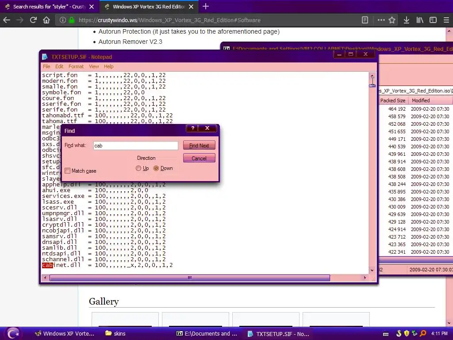Image resolution: width=453 pixels, height=340 pixels.
Task: Open the Firefox hamburger menu
Action: click(x=446, y=20)
